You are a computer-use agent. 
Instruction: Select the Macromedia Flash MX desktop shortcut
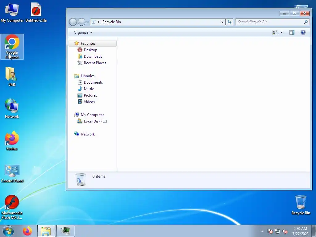click(12, 207)
